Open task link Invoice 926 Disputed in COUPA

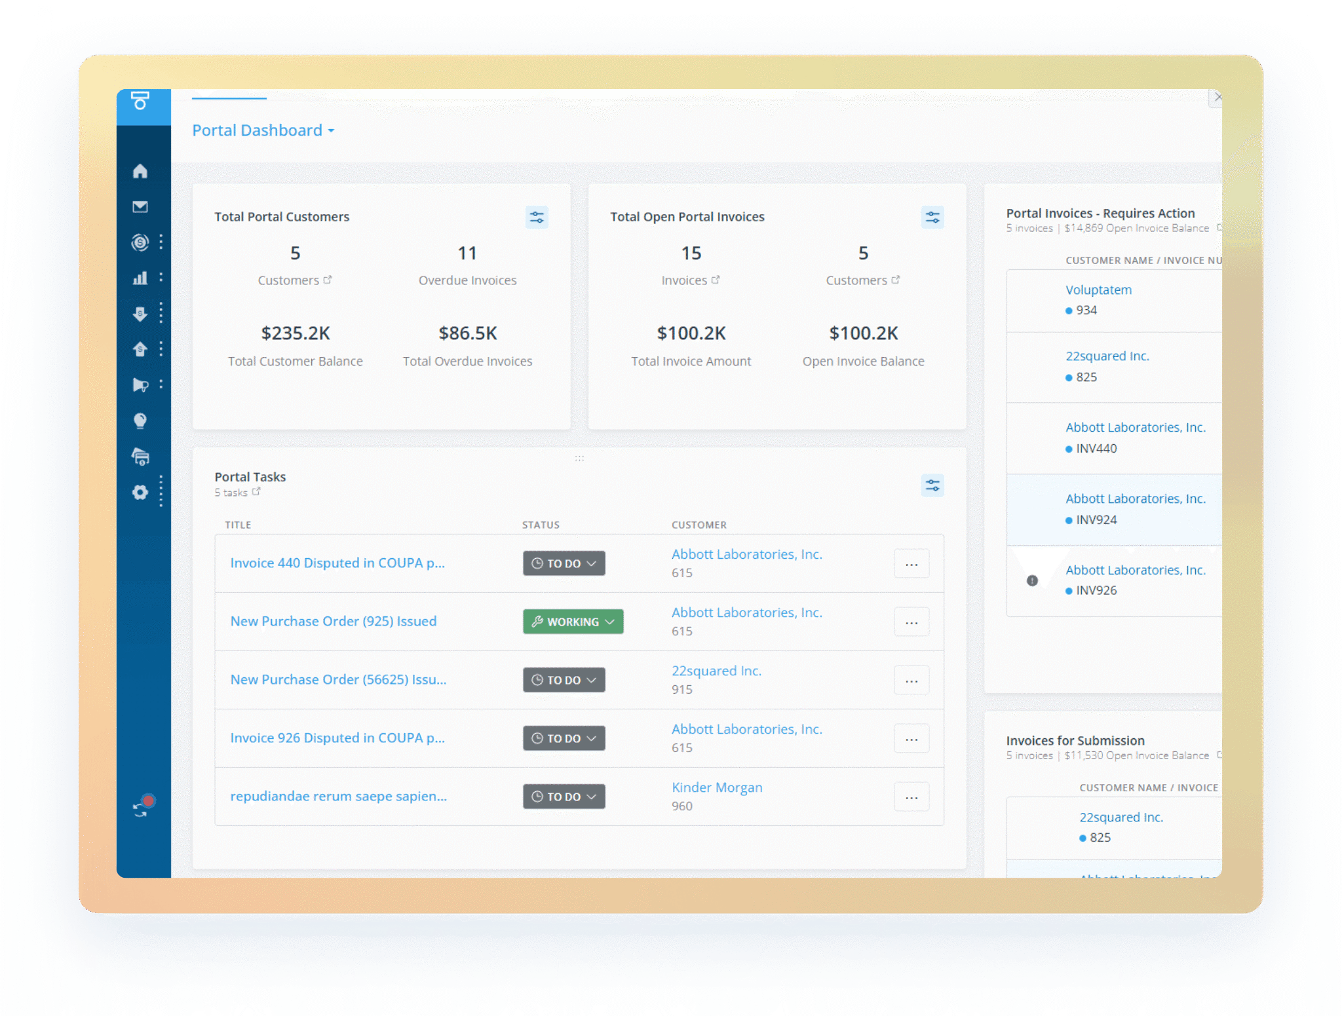pyautogui.click(x=337, y=738)
